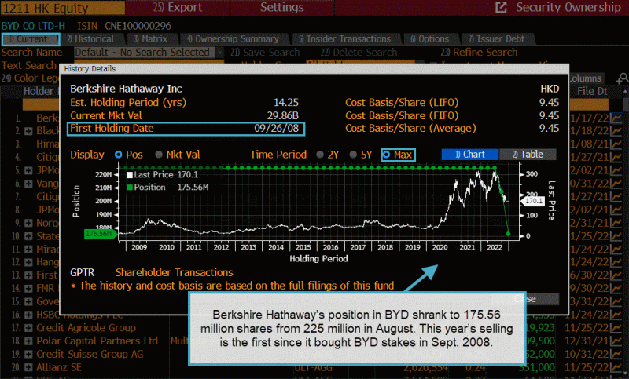The height and width of the screenshot is (379, 629).
Task: Expand the Vanguard row number 6
Action: (28, 184)
